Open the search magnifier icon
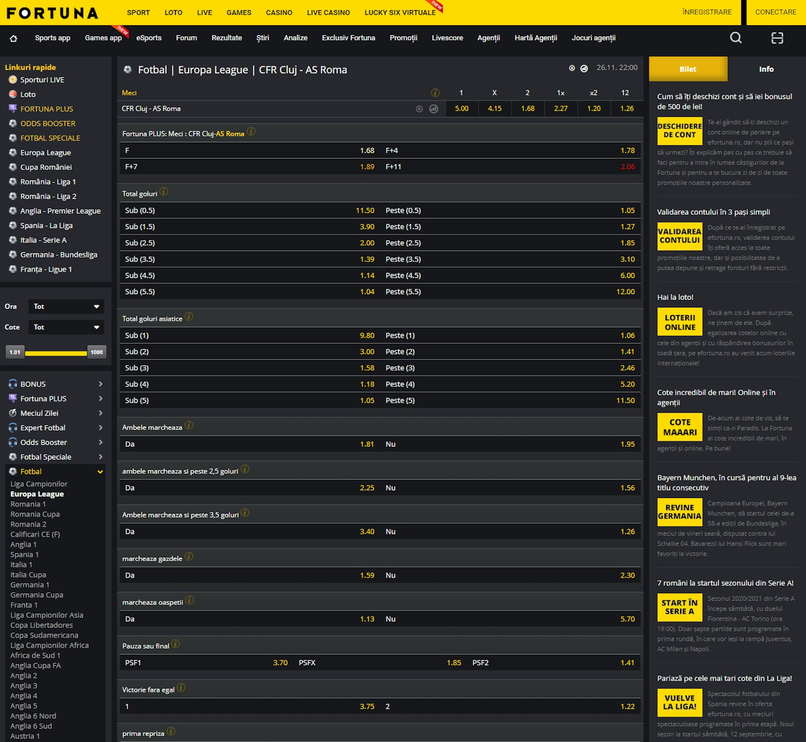The width and height of the screenshot is (806, 742). click(735, 38)
